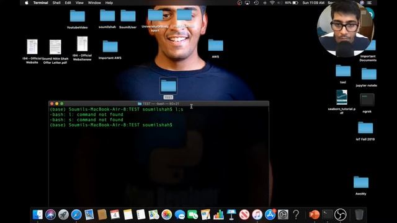The height and width of the screenshot is (223, 397).
Task: Select I94 - Official Website document
Action: coord(32,47)
